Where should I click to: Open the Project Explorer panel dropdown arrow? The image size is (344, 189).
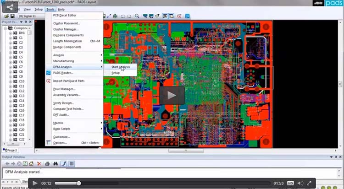pyautogui.click(x=21, y=22)
